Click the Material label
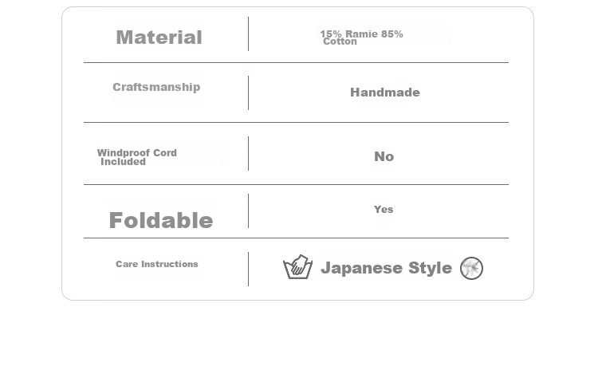 click(x=159, y=37)
